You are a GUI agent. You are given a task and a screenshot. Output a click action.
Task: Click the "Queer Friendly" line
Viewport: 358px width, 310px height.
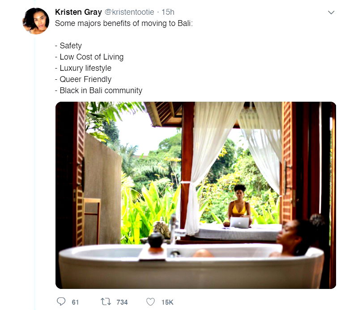coord(83,79)
